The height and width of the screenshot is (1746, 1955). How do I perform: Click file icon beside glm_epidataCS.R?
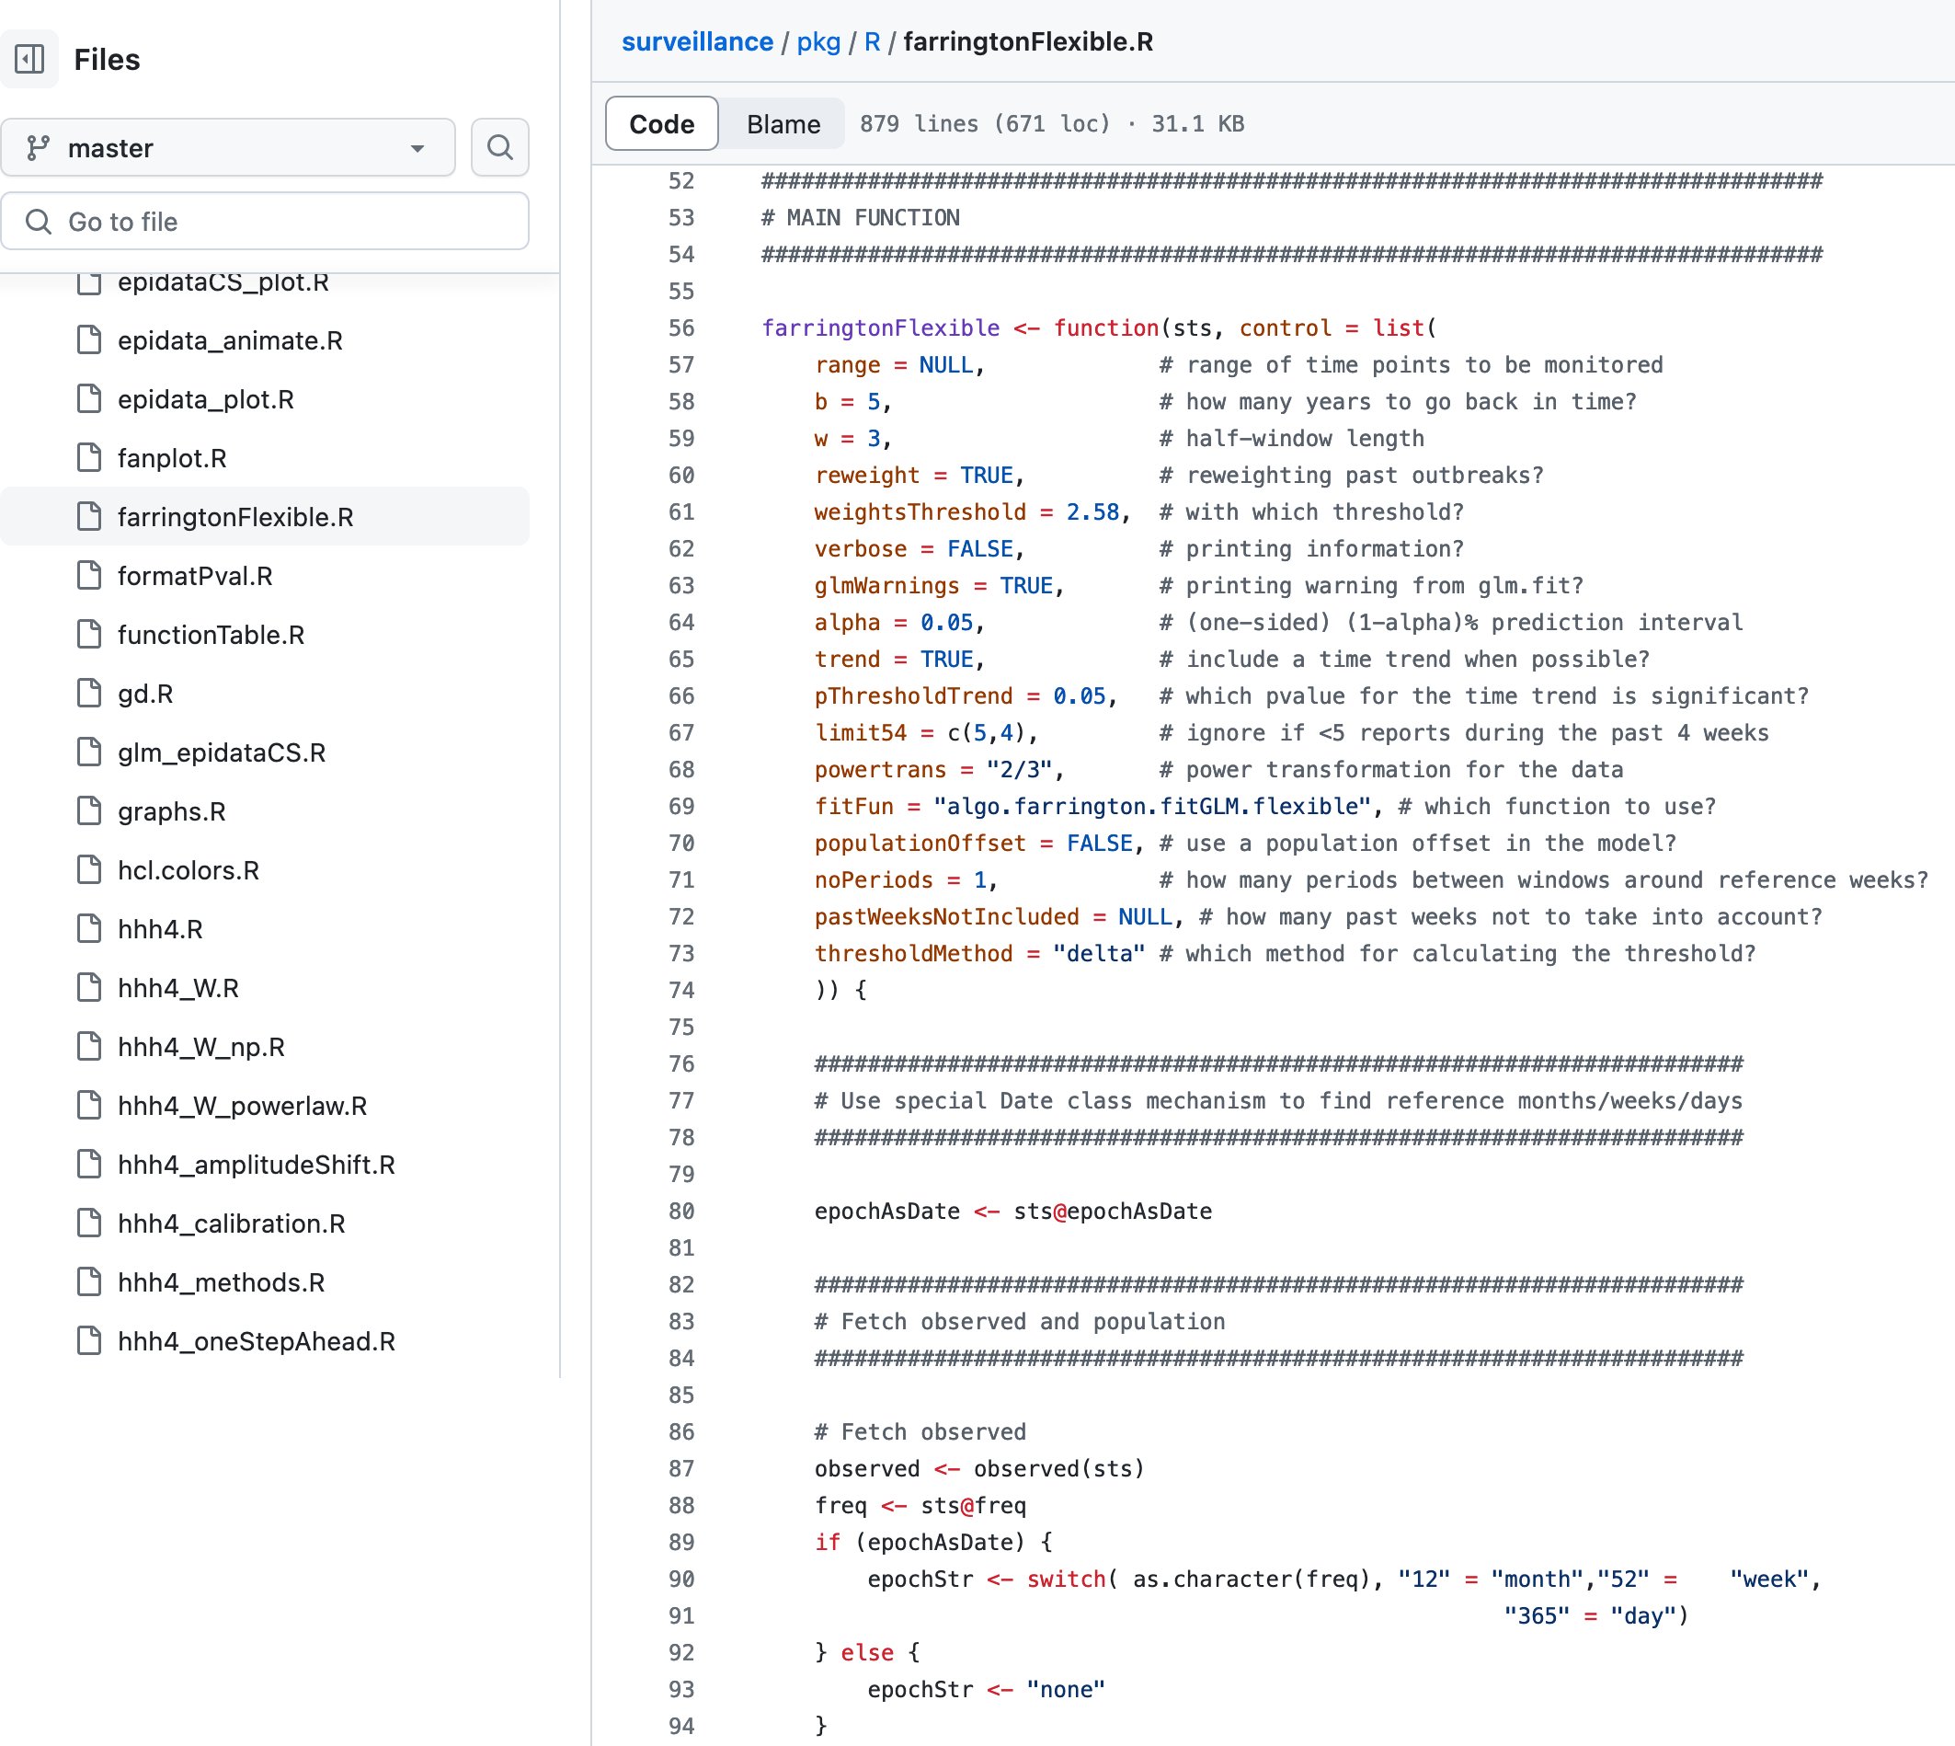pos(89,753)
